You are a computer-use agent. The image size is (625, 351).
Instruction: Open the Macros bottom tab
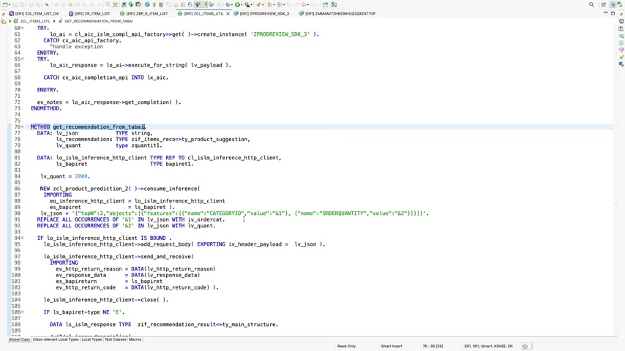point(135,339)
